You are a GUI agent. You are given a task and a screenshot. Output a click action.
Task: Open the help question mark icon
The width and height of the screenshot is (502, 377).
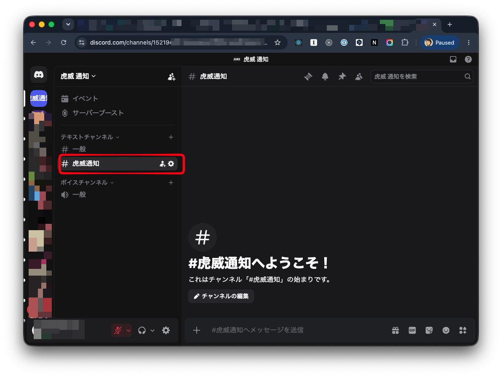click(468, 59)
